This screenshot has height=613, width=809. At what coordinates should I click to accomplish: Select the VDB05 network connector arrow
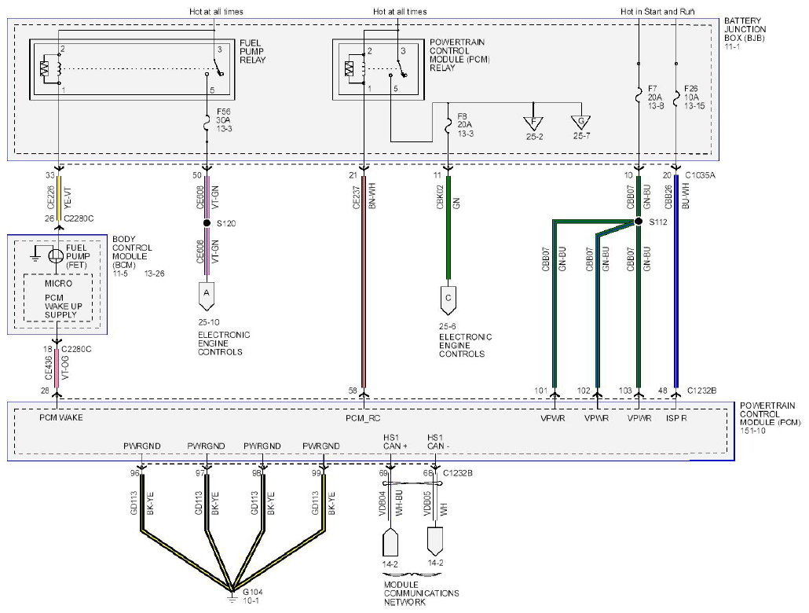tap(435, 541)
